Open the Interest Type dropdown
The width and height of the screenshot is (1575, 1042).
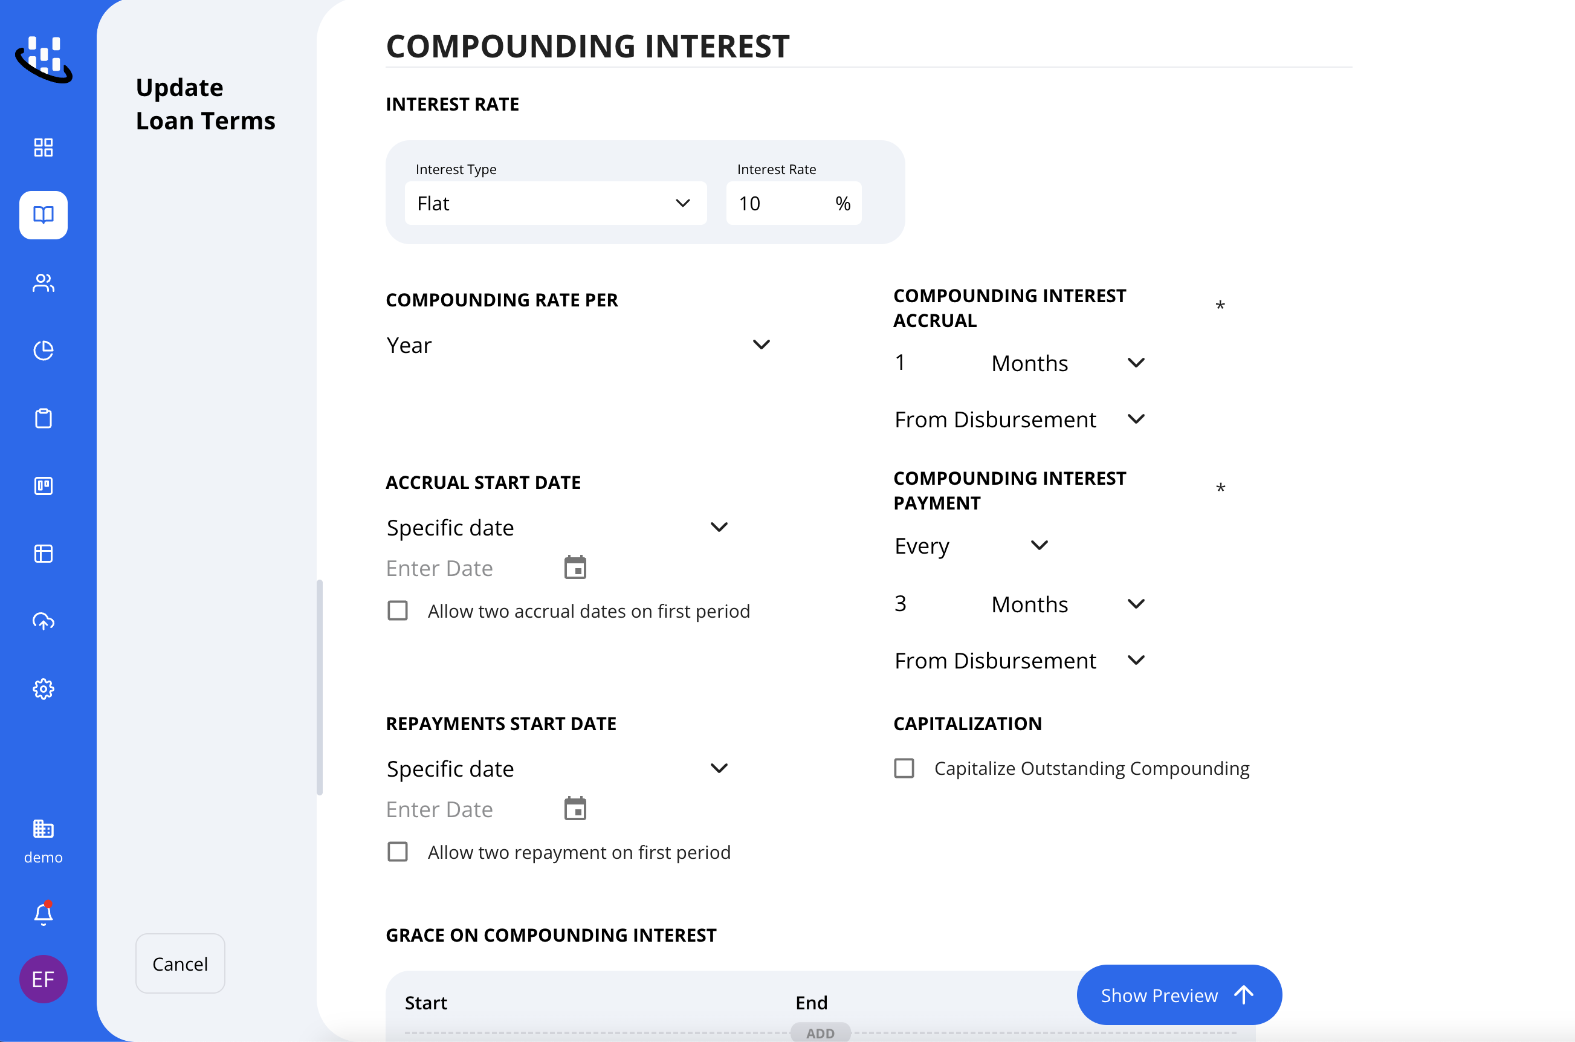pyautogui.click(x=555, y=203)
